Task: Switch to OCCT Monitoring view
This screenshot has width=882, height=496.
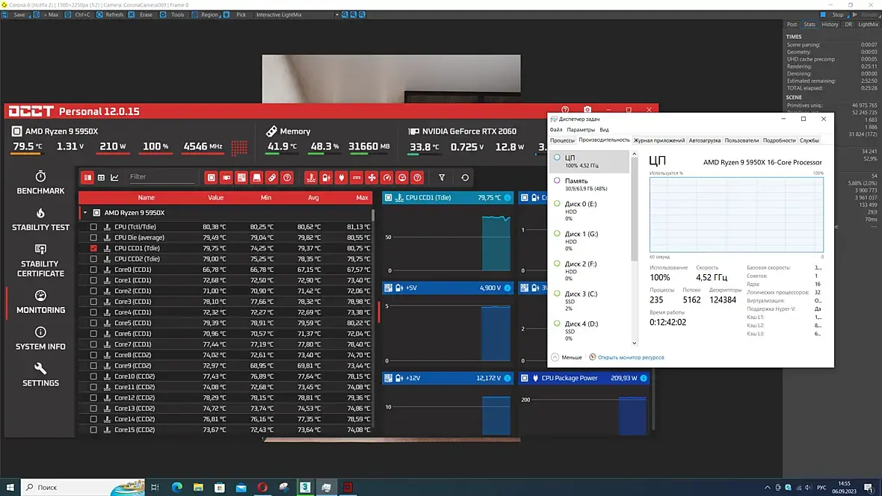Action: pyautogui.click(x=40, y=302)
